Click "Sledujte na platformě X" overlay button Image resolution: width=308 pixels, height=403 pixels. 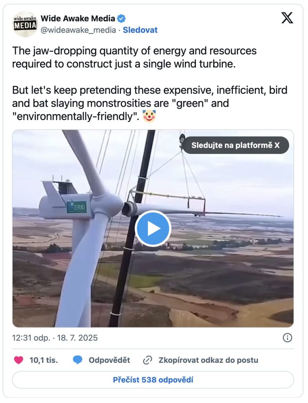tap(235, 145)
